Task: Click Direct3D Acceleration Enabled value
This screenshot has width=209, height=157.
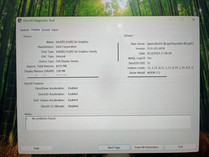Action: pos(73,94)
